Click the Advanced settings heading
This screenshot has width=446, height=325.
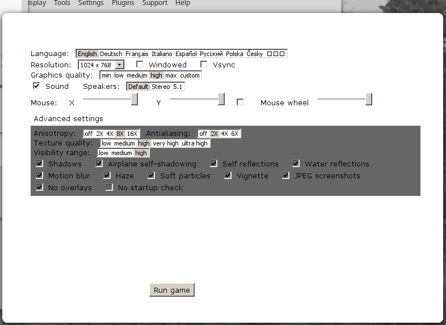[x=68, y=119]
